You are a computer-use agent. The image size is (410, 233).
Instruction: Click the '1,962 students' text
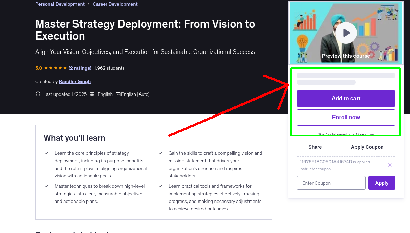109,68
